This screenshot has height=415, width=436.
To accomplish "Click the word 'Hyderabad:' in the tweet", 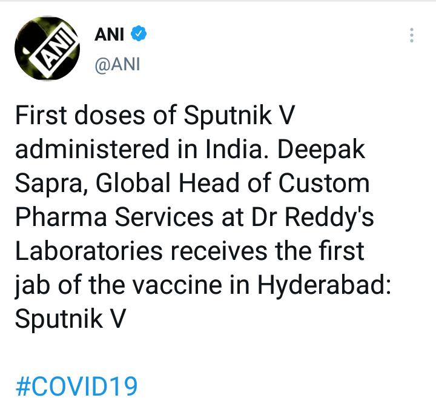I will [x=325, y=285].
